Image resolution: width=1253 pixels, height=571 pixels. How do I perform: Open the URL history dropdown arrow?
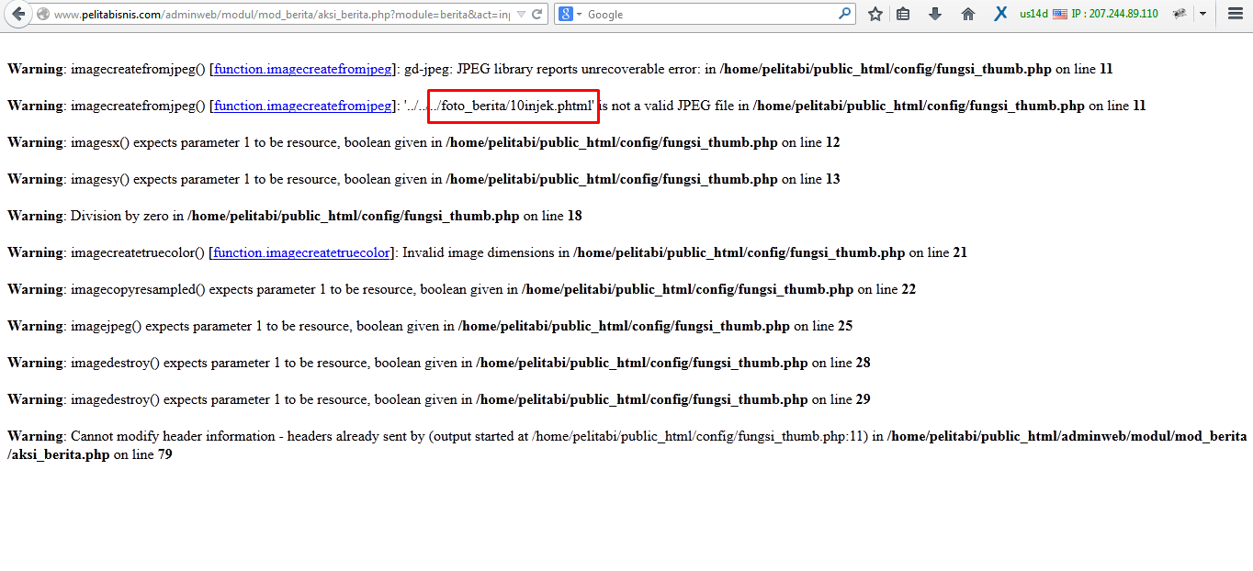coord(521,14)
